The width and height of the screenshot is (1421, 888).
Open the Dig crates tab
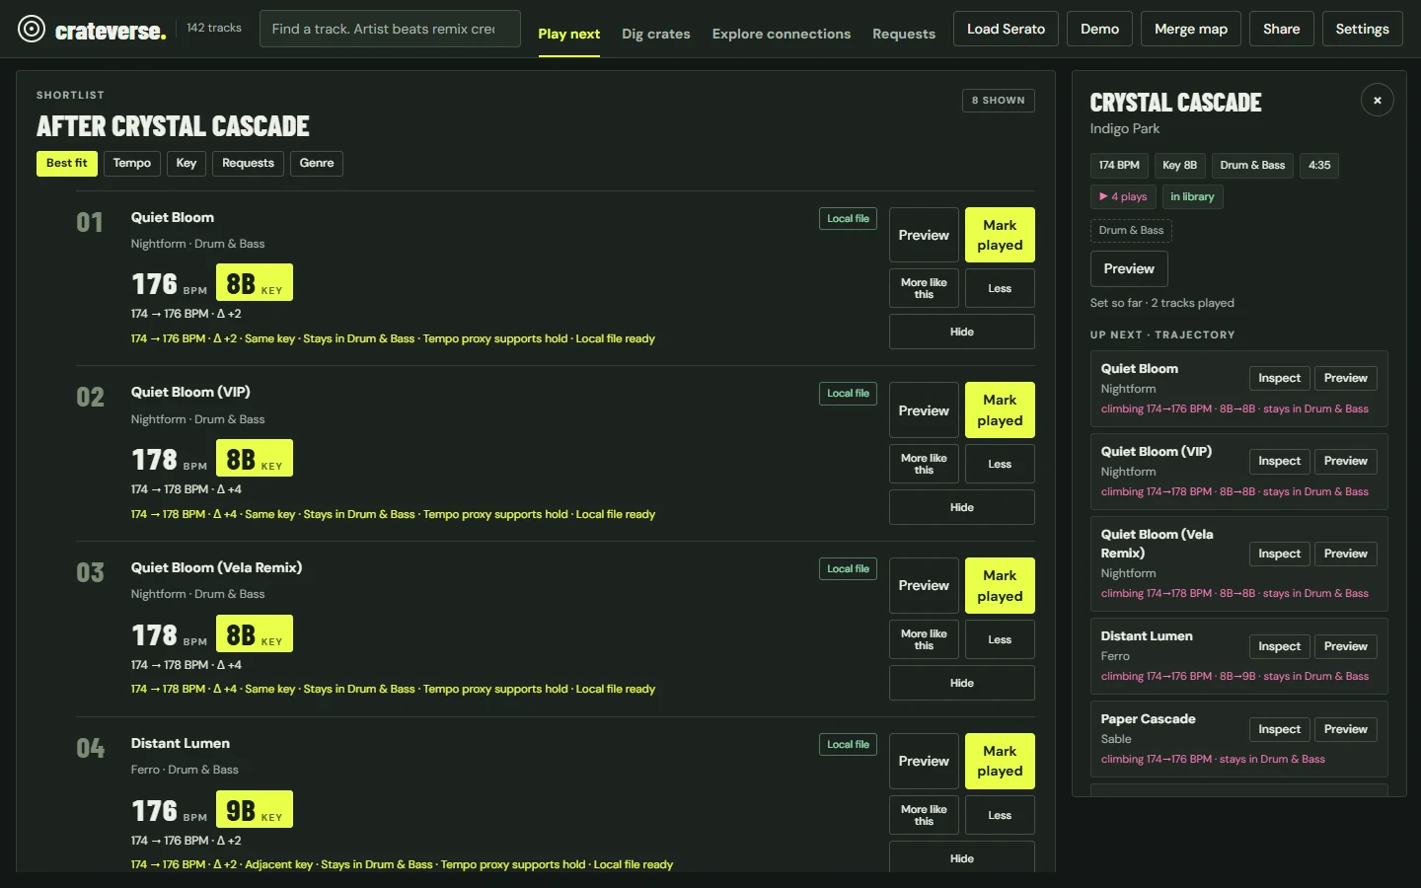[656, 34]
